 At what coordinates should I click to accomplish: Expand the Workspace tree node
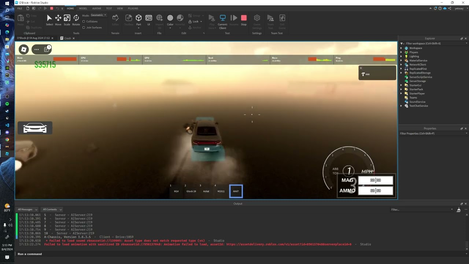pyautogui.click(x=401, y=48)
